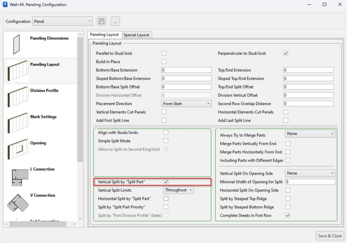The height and width of the screenshot is (243, 347).
Task: Close the Paneling Configuration window
Action: (x=340, y=4)
